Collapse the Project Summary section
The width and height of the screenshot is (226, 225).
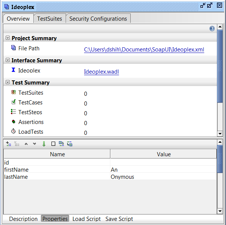click(x=8, y=38)
